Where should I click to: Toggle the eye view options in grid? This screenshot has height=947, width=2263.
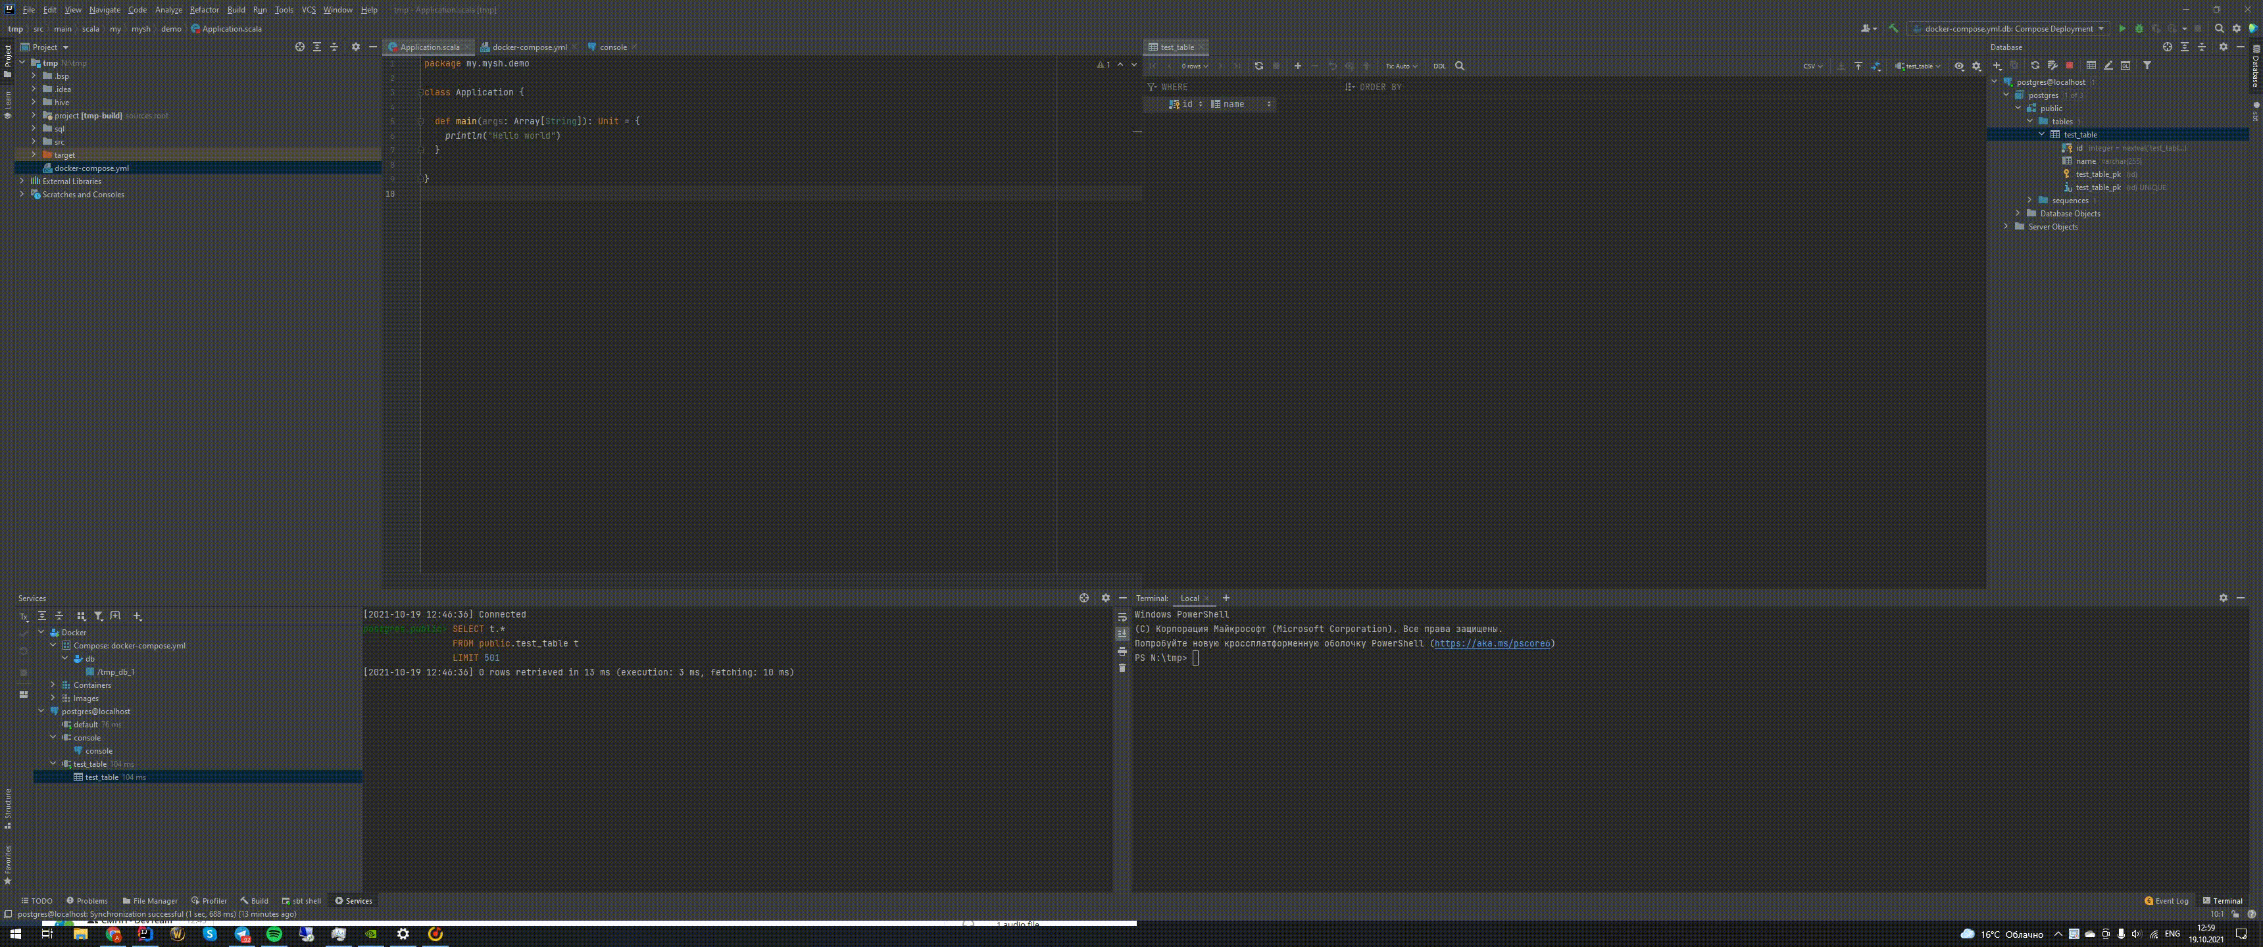tap(1958, 66)
